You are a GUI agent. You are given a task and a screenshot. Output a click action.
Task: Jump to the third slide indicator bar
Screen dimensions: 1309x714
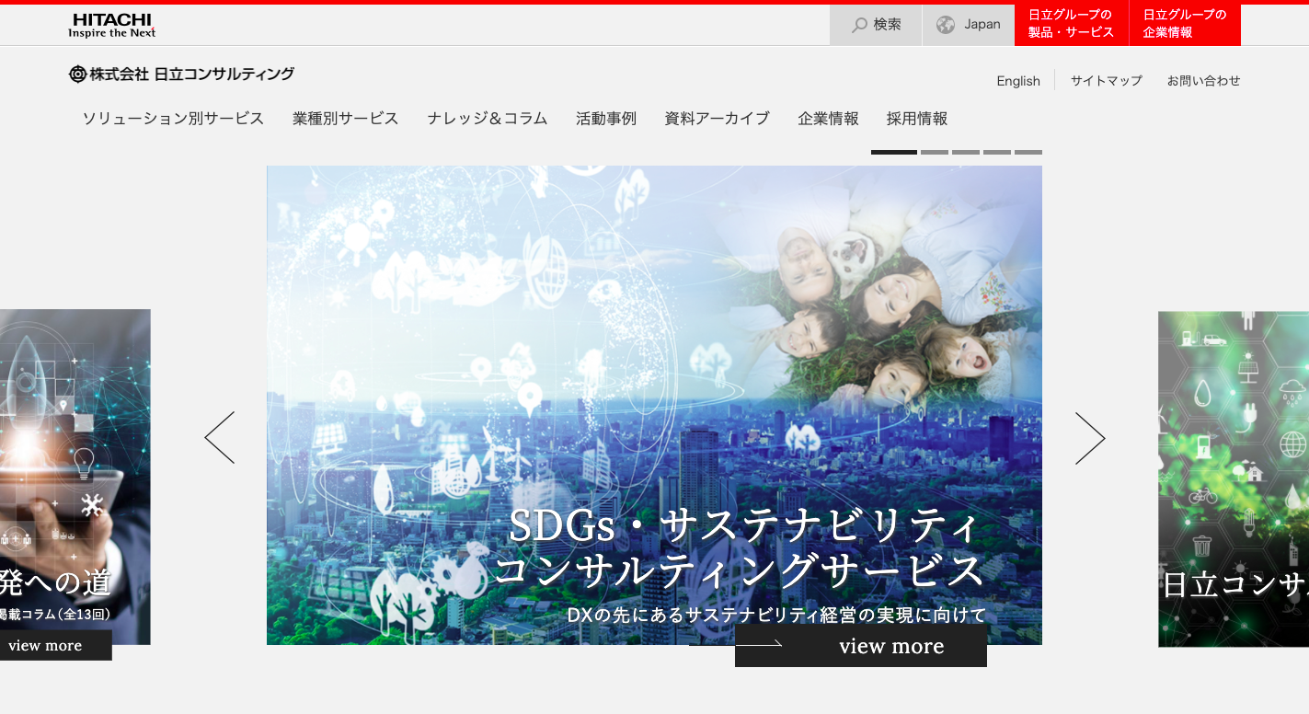pyautogui.click(x=965, y=151)
